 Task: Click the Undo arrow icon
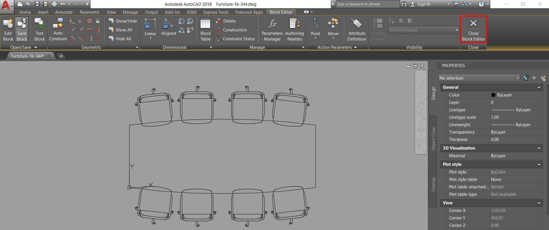pyautogui.click(x=63, y=4)
